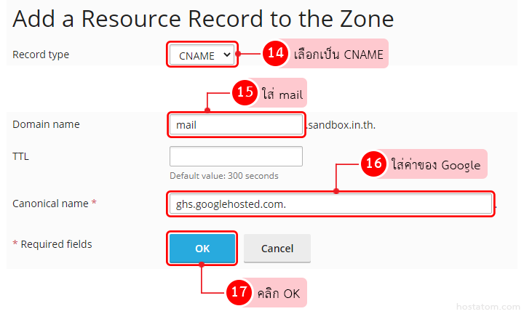524x314 pixels.
Task: Click the 'Canonical name' field label
Action: tap(54, 204)
